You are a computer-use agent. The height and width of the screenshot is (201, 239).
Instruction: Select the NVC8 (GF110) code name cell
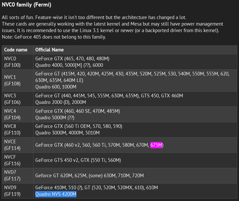pos(12,129)
